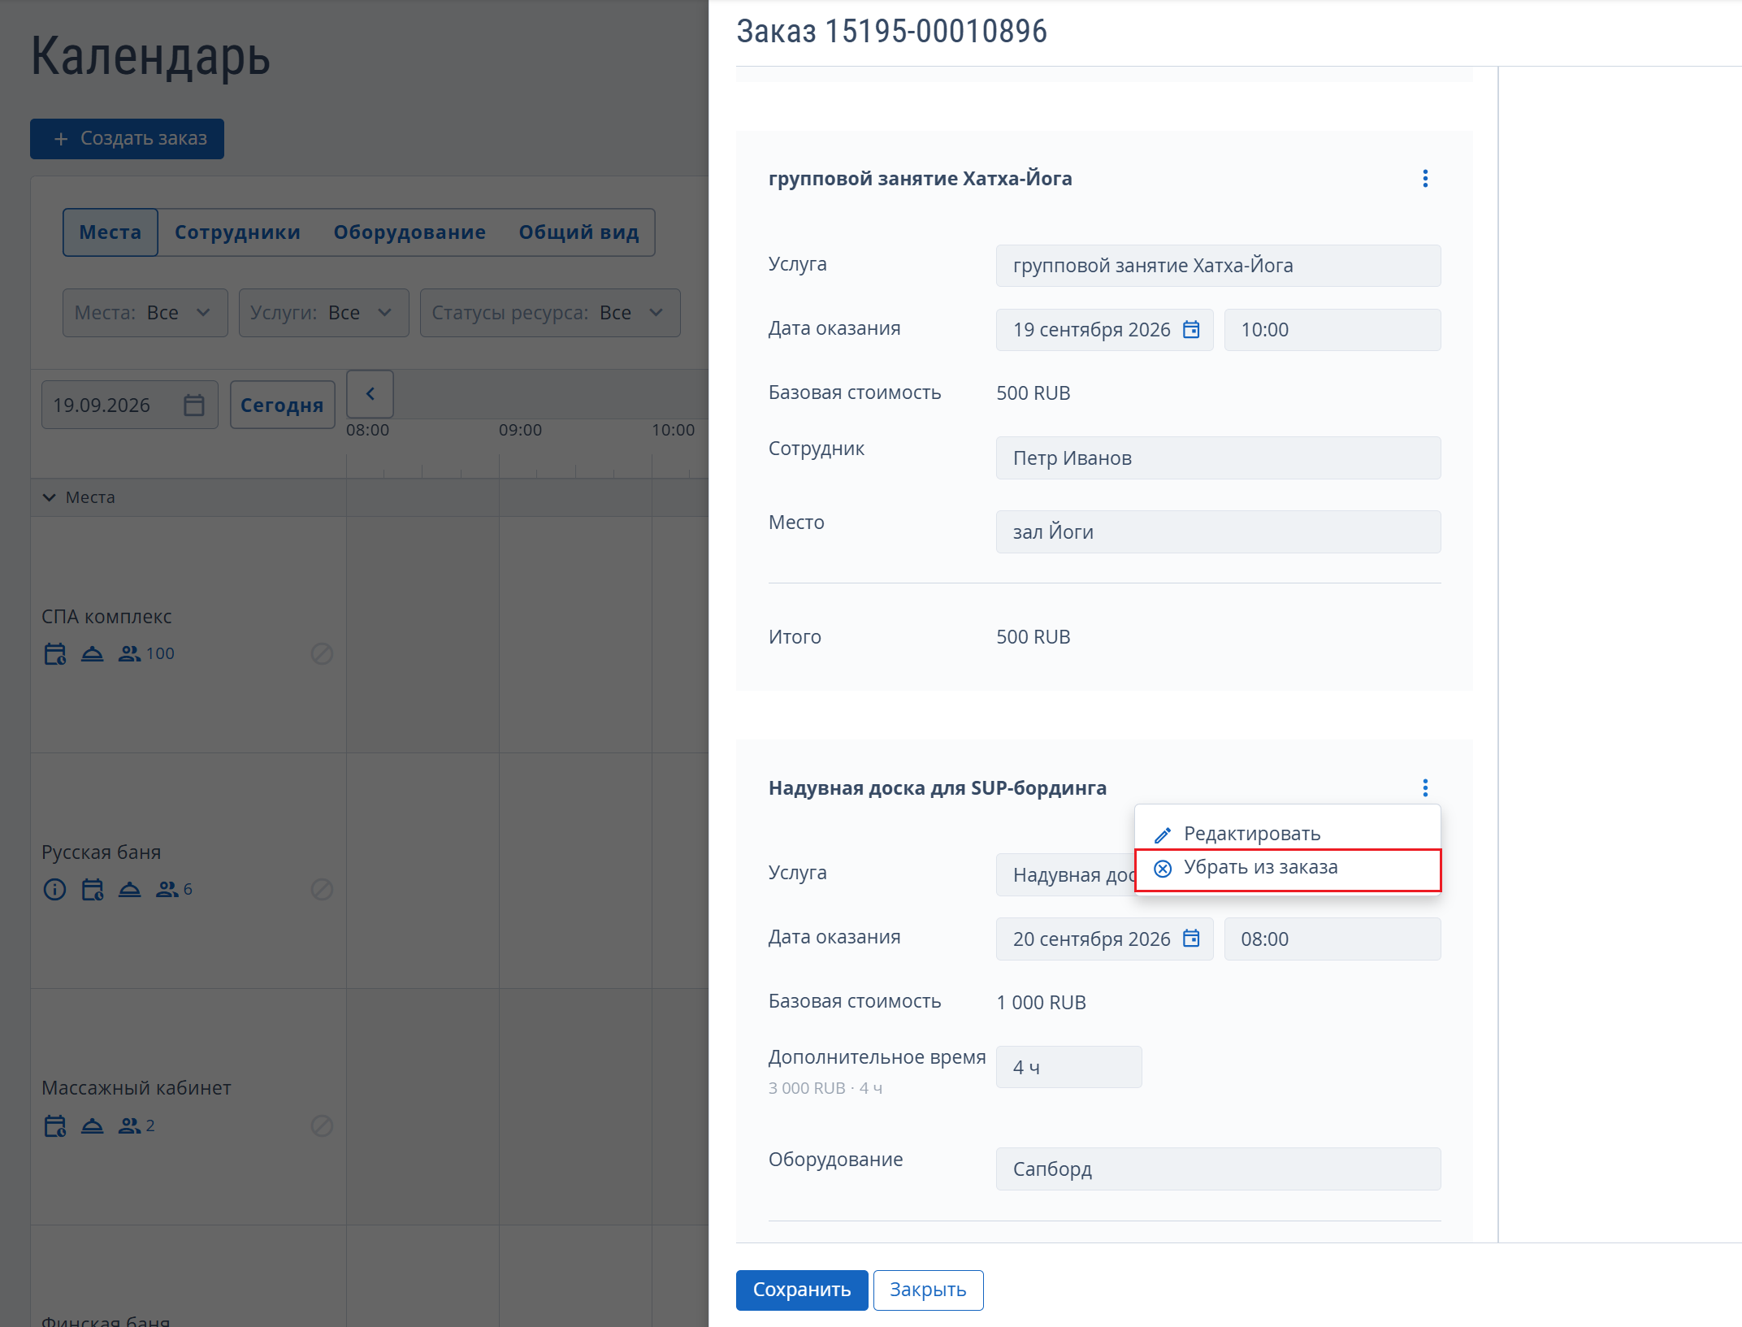Open calendar icon for 19 сентября 2026

click(x=1191, y=329)
